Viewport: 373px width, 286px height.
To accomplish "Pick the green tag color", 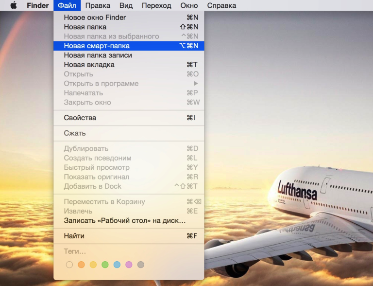I will coord(105,265).
